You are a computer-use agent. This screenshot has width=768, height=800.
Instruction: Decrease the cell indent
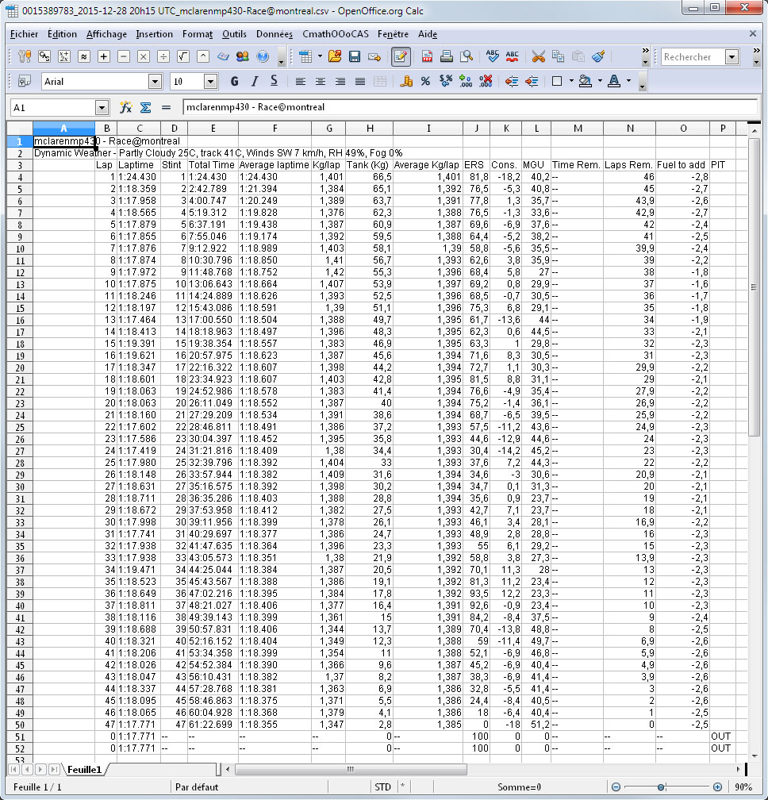click(x=512, y=82)
